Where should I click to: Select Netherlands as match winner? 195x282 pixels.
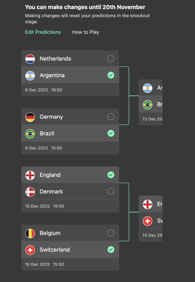111,58
